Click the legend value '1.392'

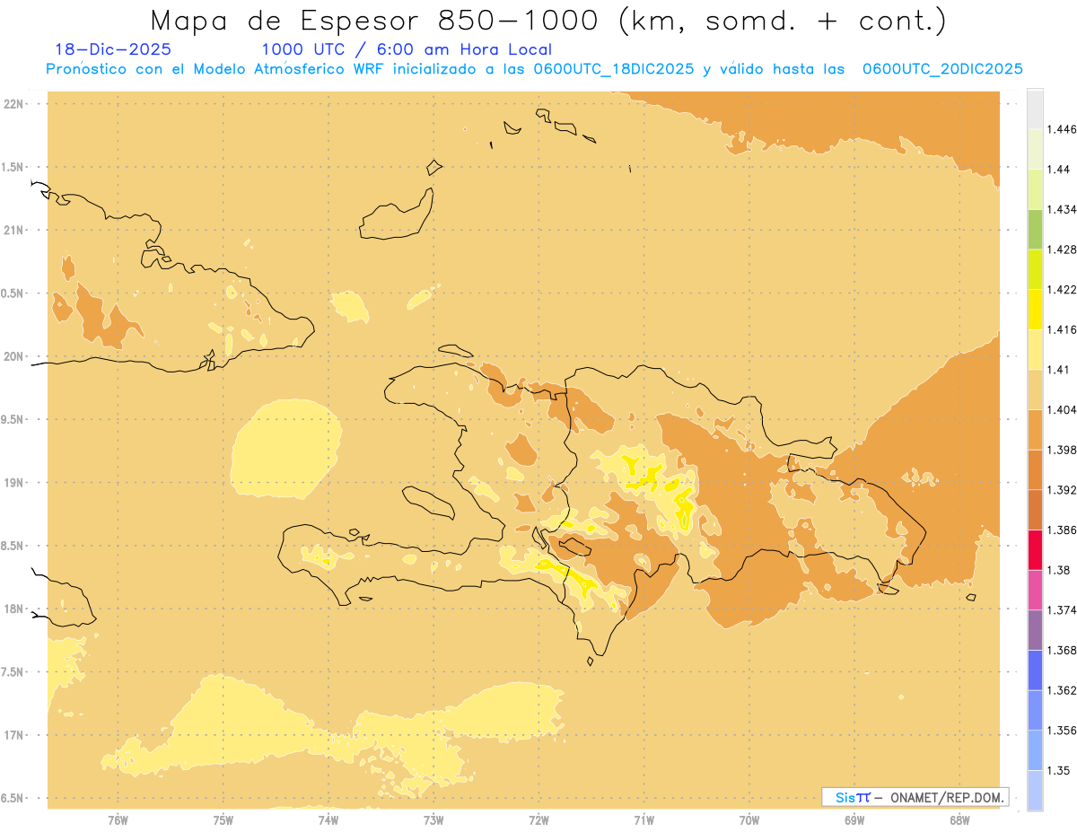pos(1061,490)
